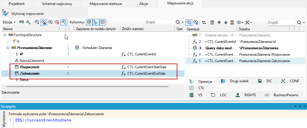Click the add text field icon (A with plus)
Viewport: 307px width, 128px height.
tap(29, 22)
